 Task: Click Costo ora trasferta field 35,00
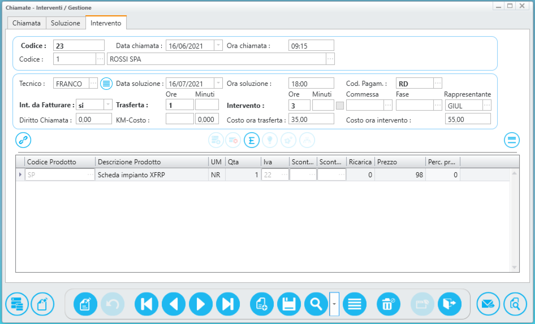point(311,119)
